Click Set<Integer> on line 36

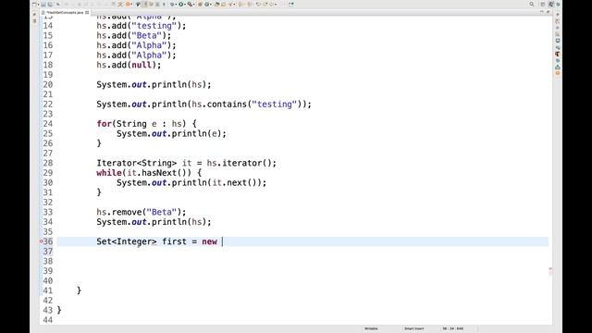(x=127, y=241)
